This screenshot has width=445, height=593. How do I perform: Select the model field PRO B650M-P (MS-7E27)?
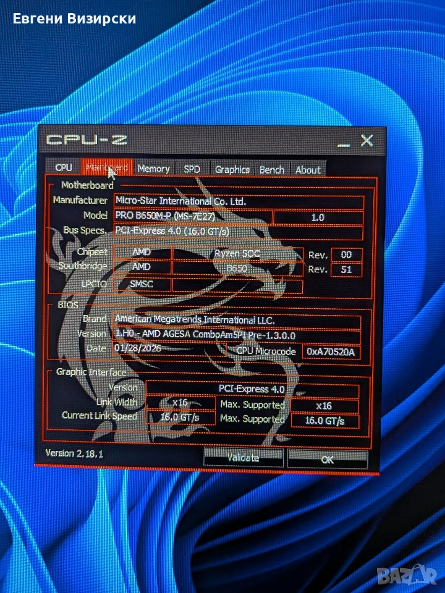pyautogui.click(x=192, y=216)
